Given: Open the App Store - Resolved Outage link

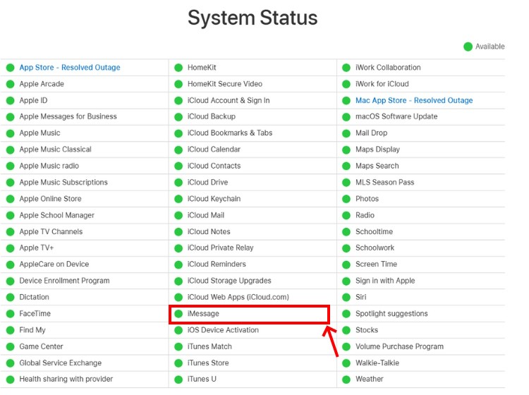Looking at the screenshot, I should 70,68.
